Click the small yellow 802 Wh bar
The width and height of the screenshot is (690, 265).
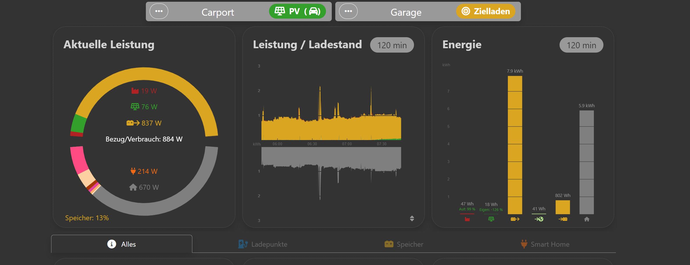coord(563,207)
